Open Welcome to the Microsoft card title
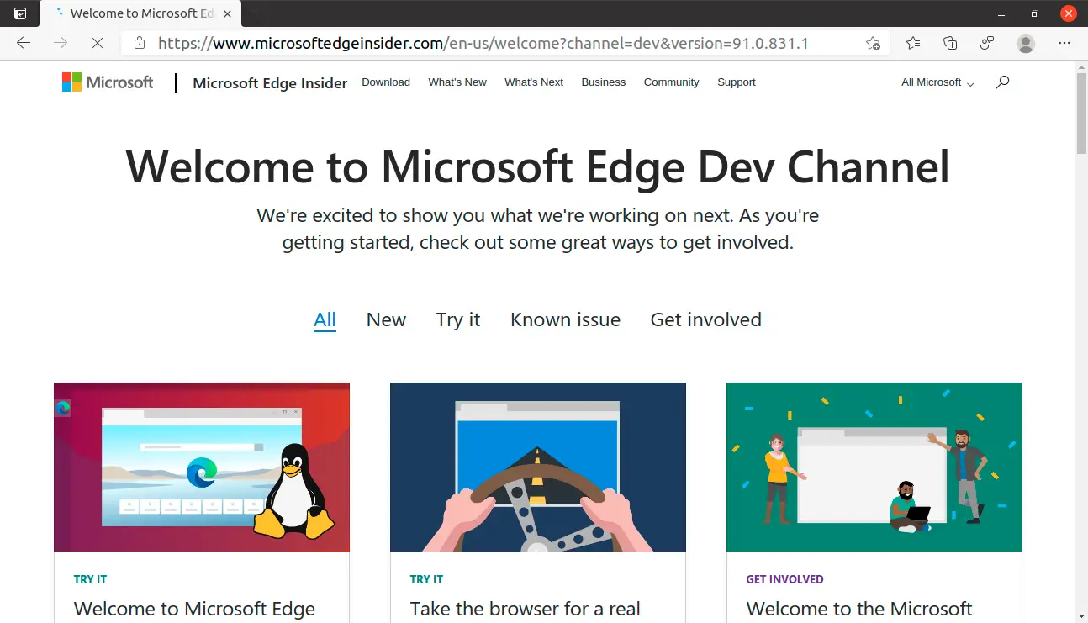The height and width of the screenshot is (623, 1088). 859,609
